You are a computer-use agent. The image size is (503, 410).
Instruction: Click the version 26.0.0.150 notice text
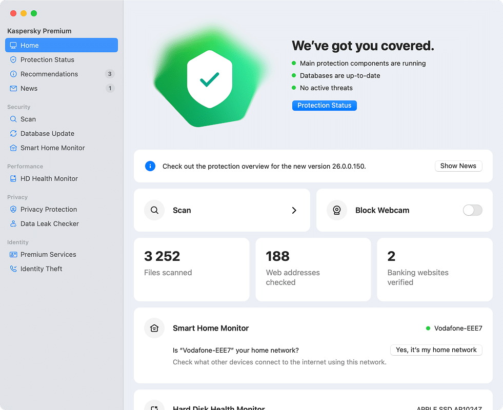point(264,167)
